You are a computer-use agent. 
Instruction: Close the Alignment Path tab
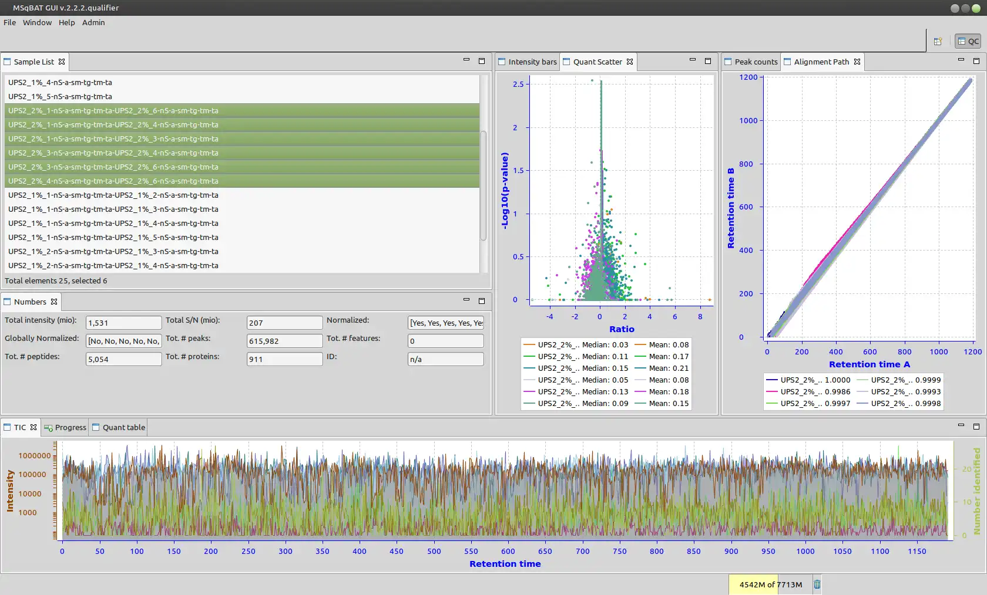point(857,62)
